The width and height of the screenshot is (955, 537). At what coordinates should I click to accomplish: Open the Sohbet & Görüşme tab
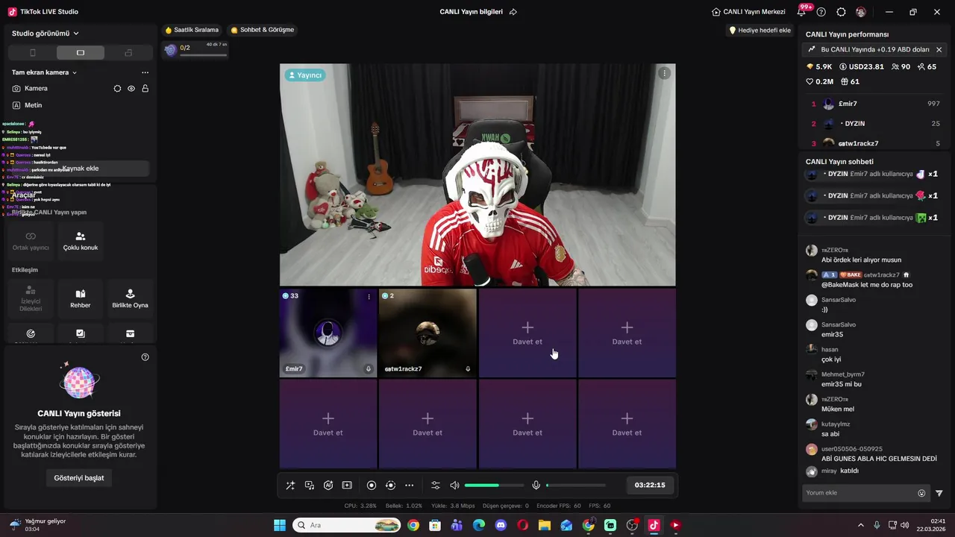263,30
